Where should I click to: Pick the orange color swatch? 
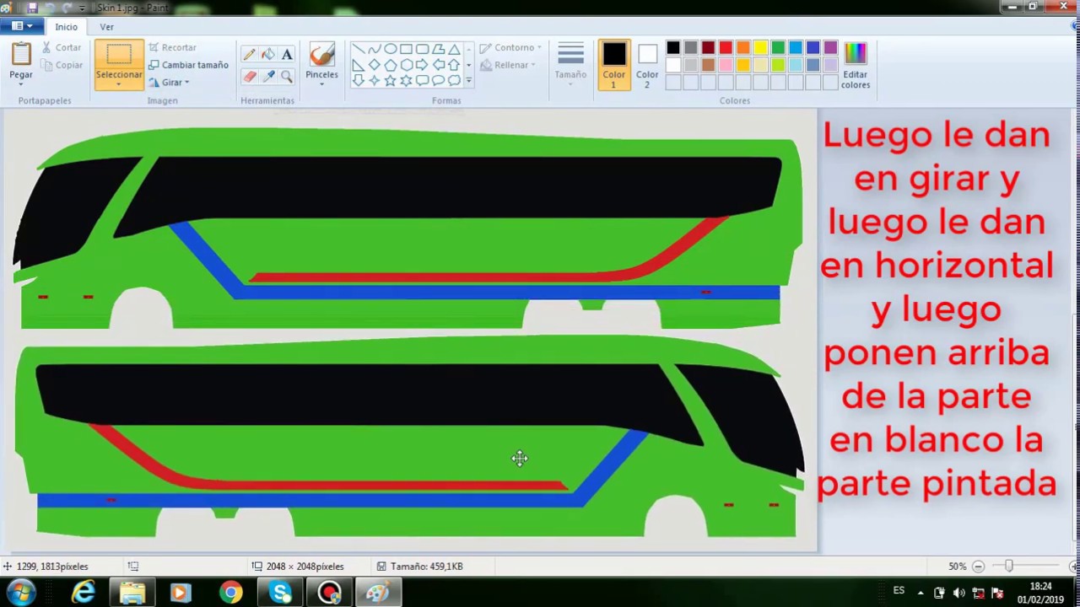pos(742,48)
